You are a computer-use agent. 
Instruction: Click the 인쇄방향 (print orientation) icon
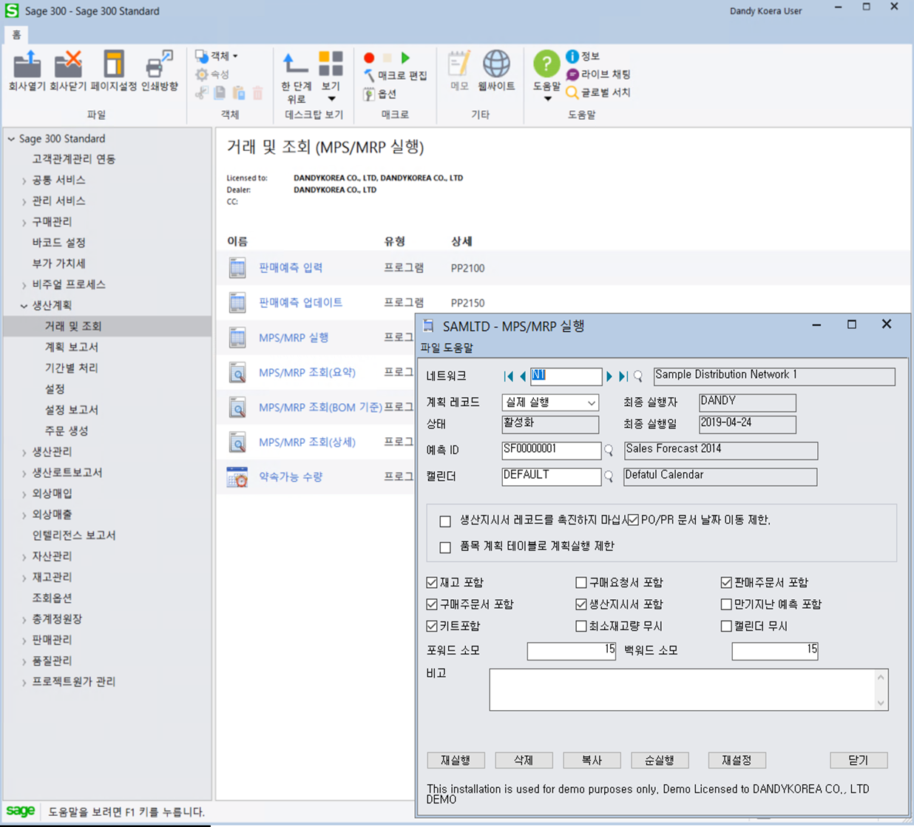(x=159, y=64)
